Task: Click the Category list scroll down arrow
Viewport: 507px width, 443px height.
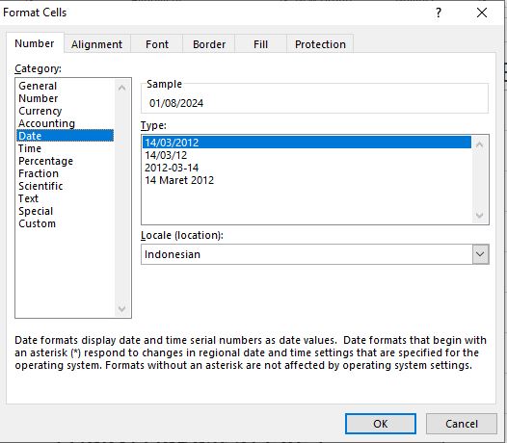Action: click(x=121, y=308)
